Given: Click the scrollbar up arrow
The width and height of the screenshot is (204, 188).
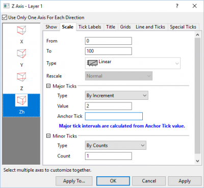Looking at the screenshot, I should (x=197, y=35).
